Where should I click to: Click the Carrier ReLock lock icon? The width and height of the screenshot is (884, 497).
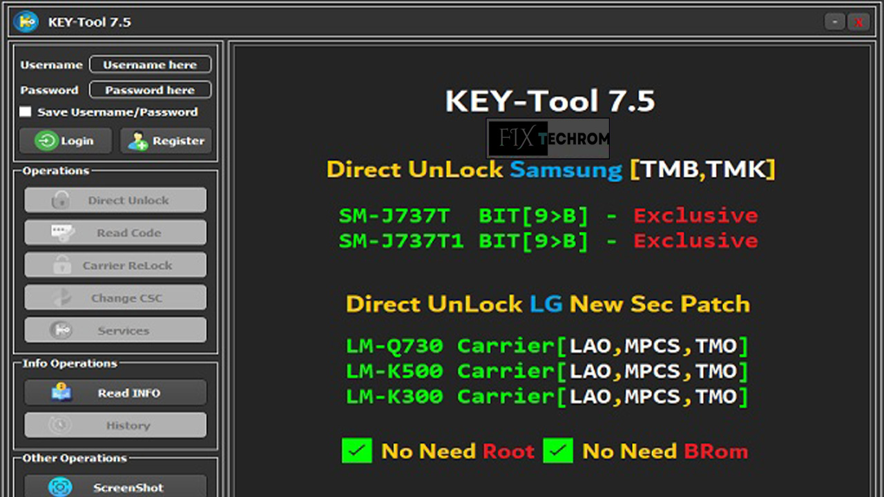tap(62, 265)
